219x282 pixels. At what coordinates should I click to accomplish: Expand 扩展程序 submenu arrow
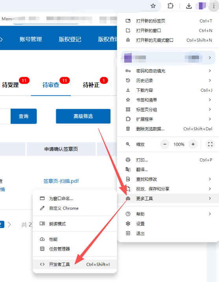(x=210, y=119)
